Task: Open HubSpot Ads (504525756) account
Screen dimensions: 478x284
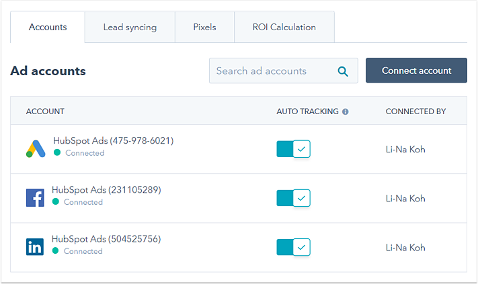Action: (106, 239)
